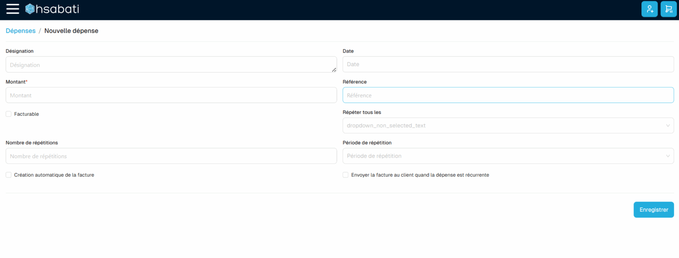Image resolution: width=679 pixels, height=258 pixels.
Task: Click the Désignation textarea resize handle
Action: click(334, 69)
